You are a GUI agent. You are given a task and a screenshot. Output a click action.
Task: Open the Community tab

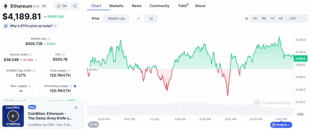tap(159, 6)
